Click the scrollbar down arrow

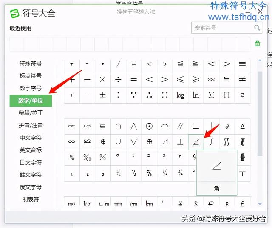point(260,204)
